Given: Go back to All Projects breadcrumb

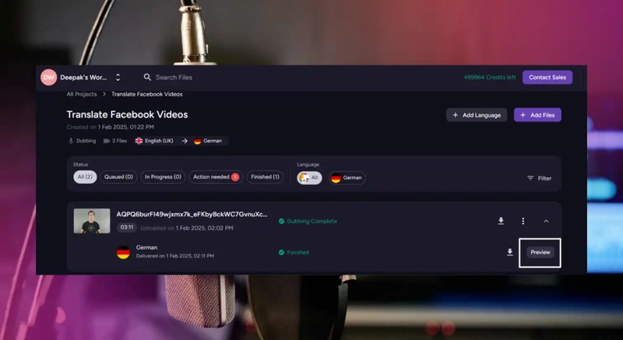Looking at the screenshot, I should coord(82,94).
